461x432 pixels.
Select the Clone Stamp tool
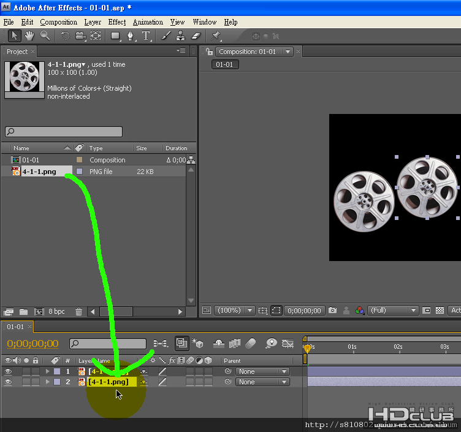click(180, 36)
